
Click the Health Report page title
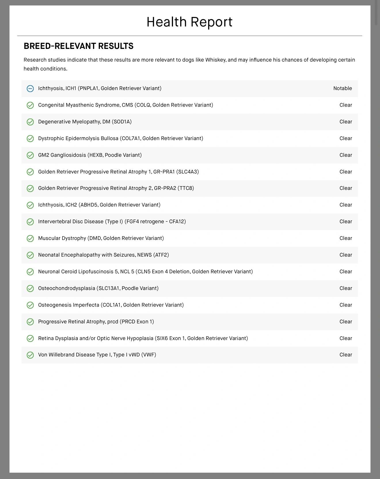pyautogui.click(x=189, y=22)
